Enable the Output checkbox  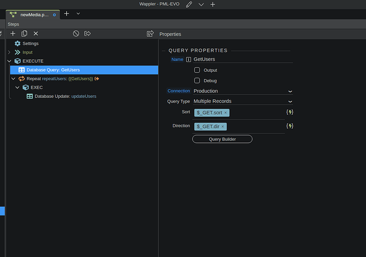197,70
